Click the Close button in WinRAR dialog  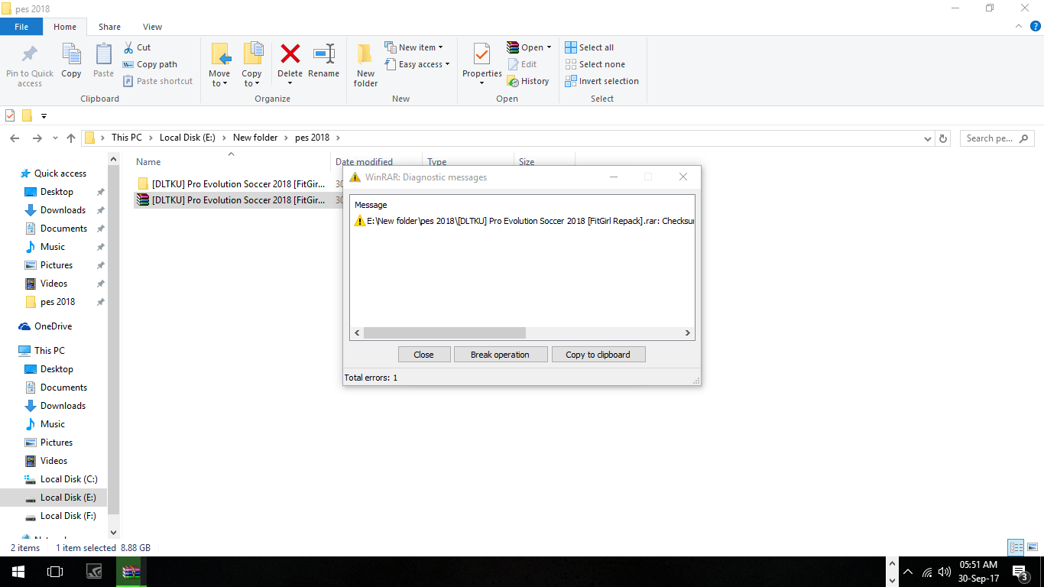click(x=424, y=355)
